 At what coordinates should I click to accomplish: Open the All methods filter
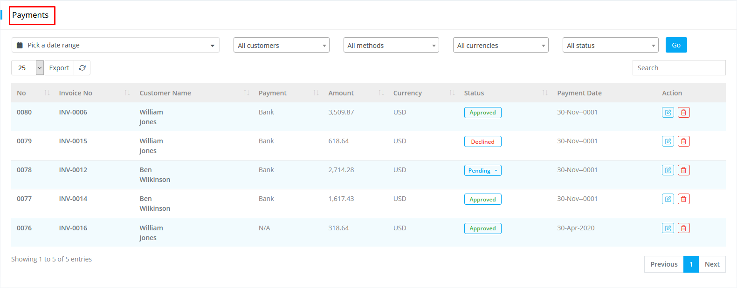(x=391, y=45)
